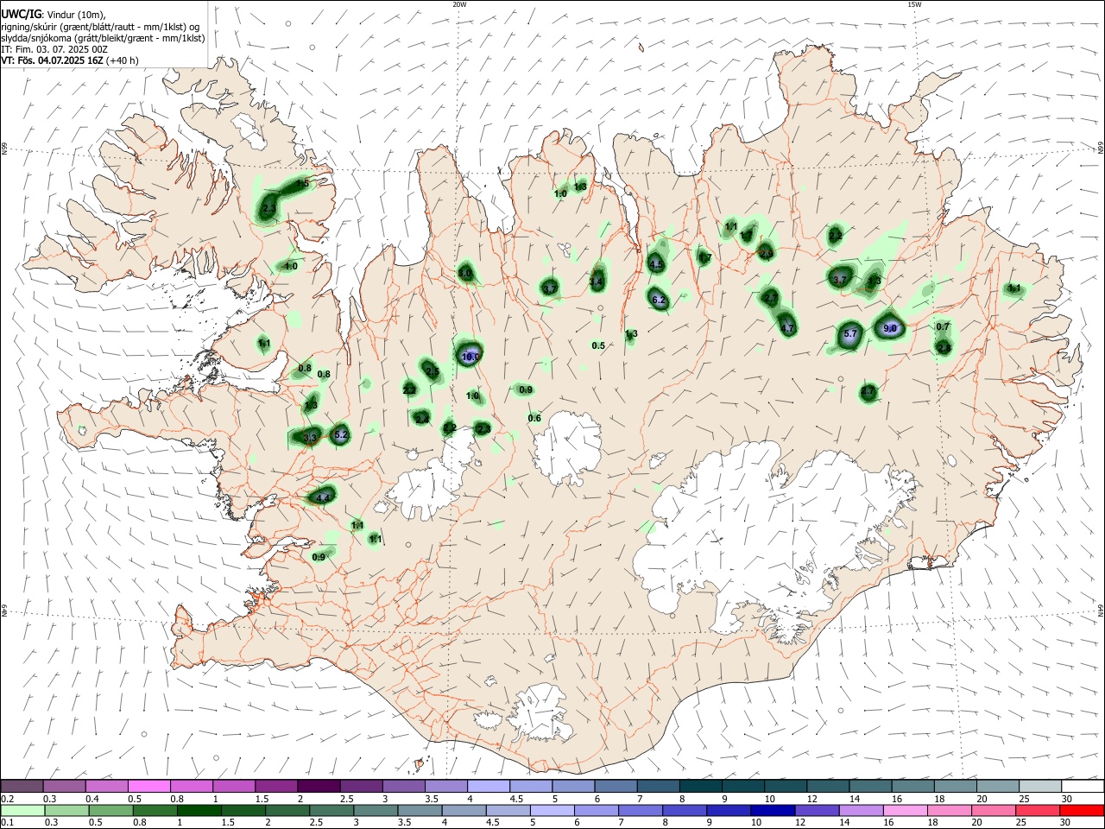The image size is (1105, 829).
Task: Click the initial time IT: Fim. 03.07.2025 00Z
Action: click(54, 49)
